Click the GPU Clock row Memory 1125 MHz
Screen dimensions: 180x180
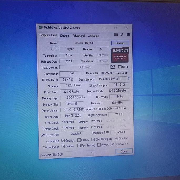click(x=96, y=121)
